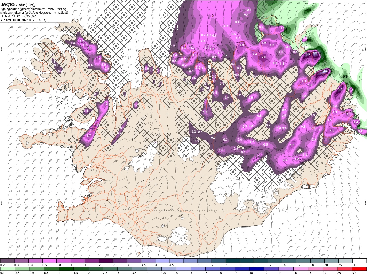Viewport: 367px width, 275px height.
Task: Select the bright pink swatch between 0.5 and 0.8 in upper legend row
Action: click(50, 261)
